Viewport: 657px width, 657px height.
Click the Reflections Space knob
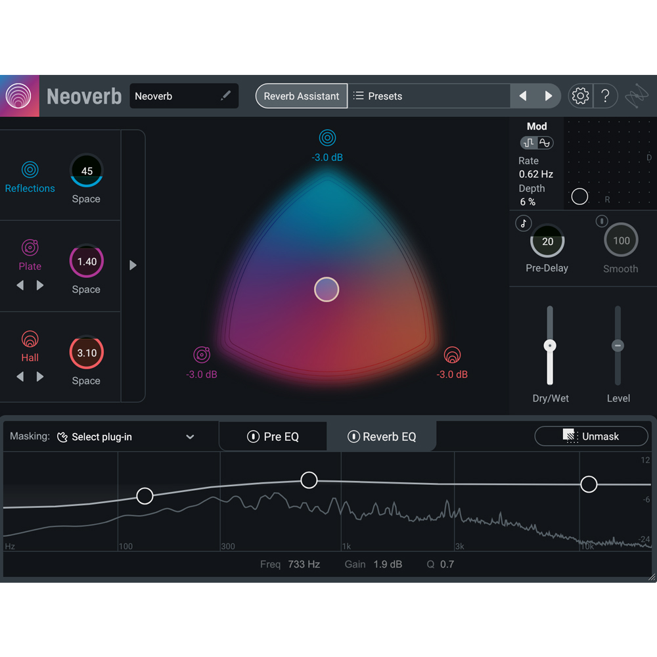coord(86,171)
